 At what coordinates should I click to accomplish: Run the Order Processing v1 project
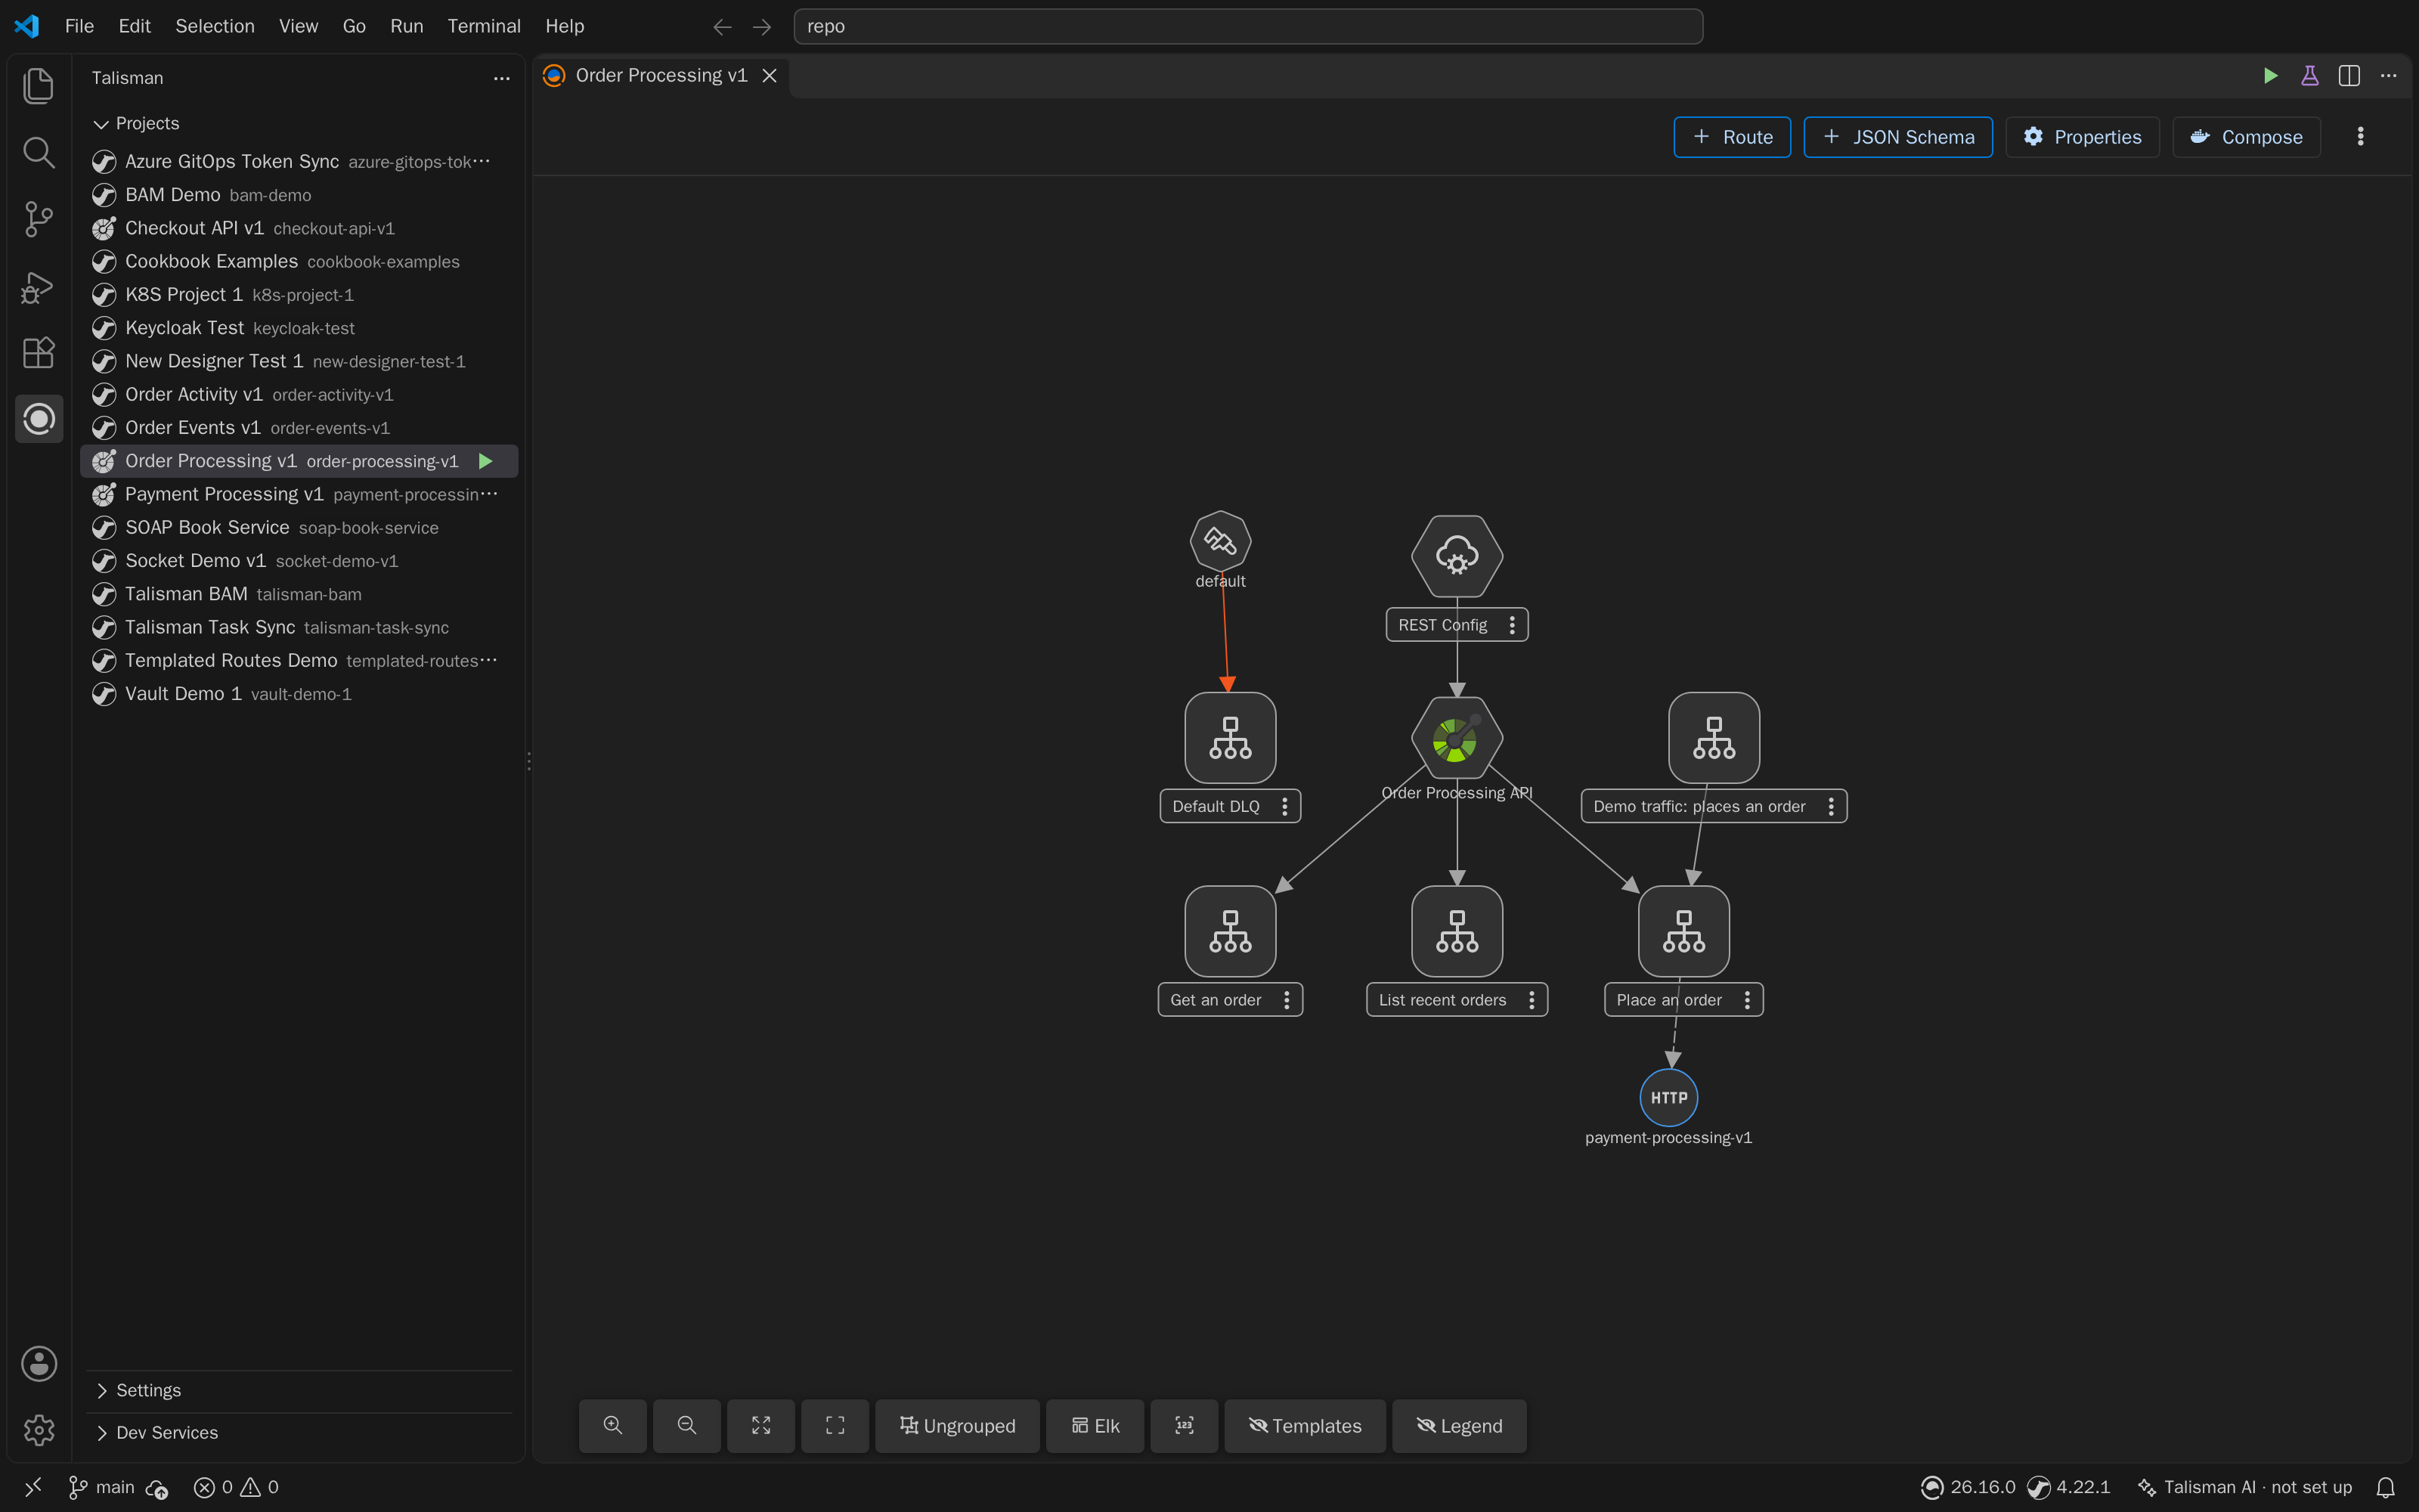(486, 461)
